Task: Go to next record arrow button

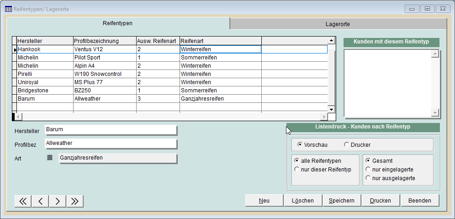Action: point(58,201)
